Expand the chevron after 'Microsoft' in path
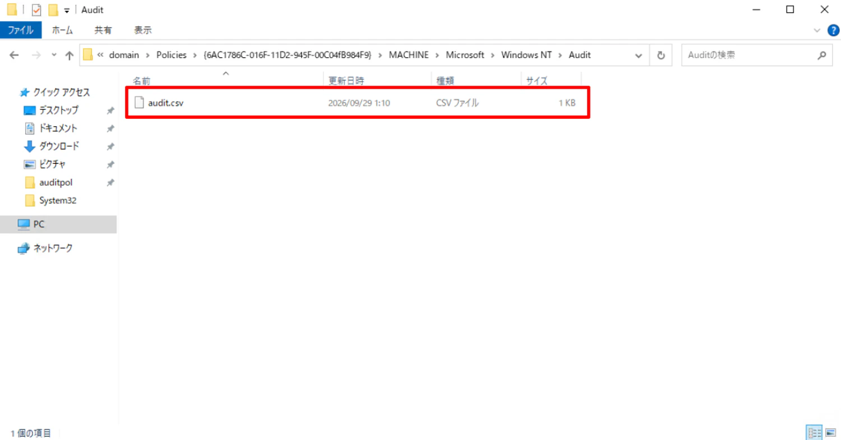Viewport: 841px width, 440px height. pos(493,55)
